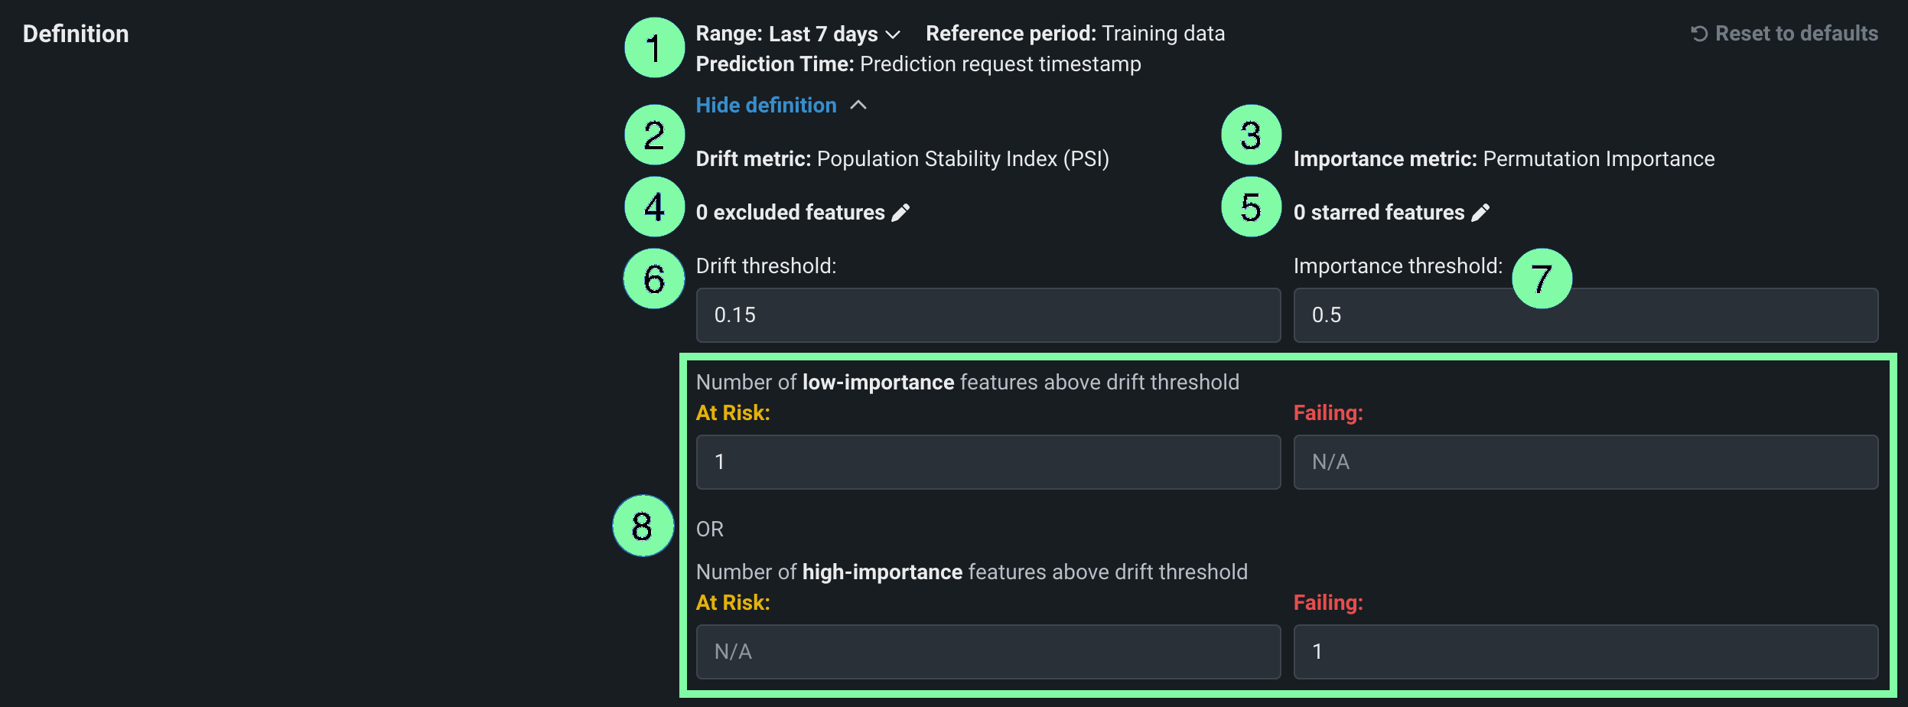The height and width of the screenshot is (707, 1908).
Task: Click the low-importance Failing field
Action: [1585, 462]
